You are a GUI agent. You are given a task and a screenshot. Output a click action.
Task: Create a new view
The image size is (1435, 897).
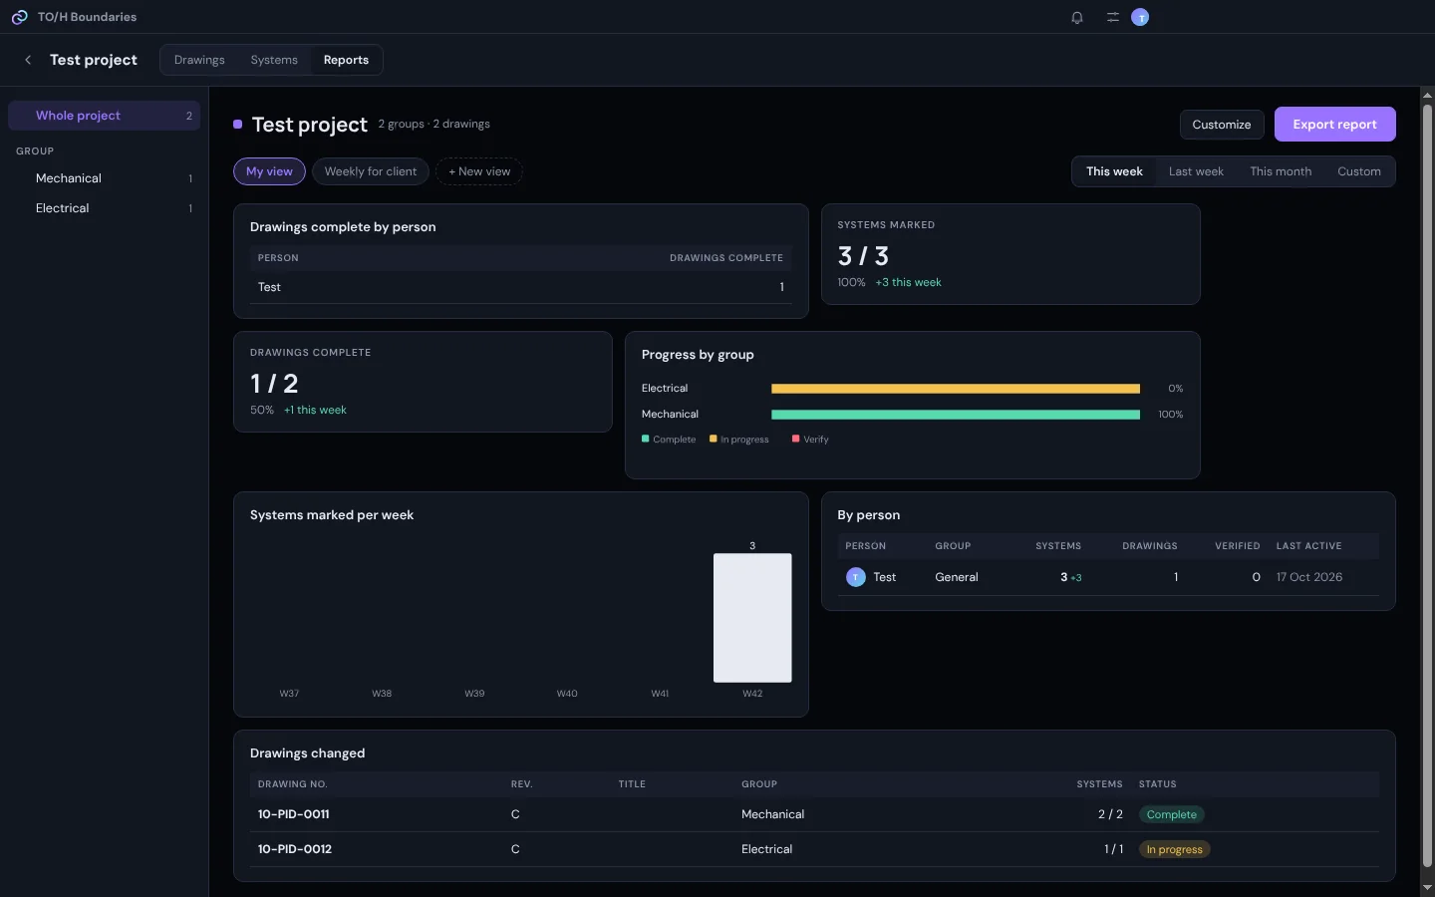coord(479,171)
